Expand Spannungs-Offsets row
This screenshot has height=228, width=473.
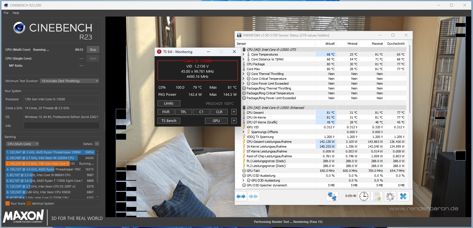tap(244, 132)
